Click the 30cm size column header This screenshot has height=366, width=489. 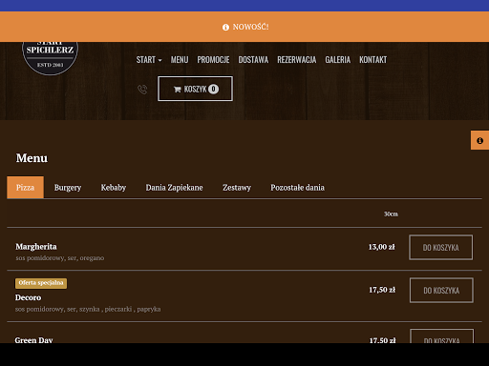pyautogui.click(x=391, y=214)
